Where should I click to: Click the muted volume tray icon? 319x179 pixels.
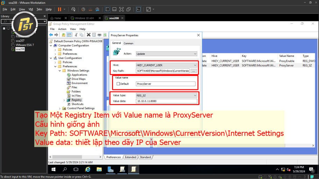tap(289, 170)
